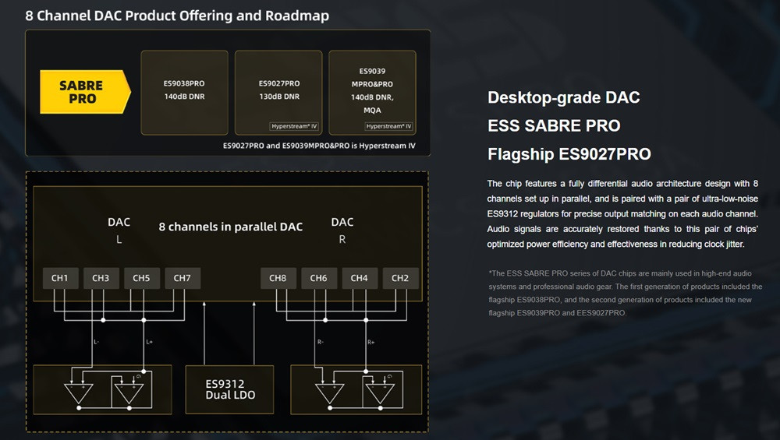This screenshot has height=440, width=780.
Task: Click the CH4 channel box
Action: pos(360,278)
